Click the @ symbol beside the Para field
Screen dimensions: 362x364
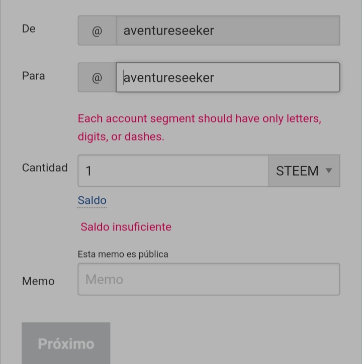pyautogui.click(x=97, y=77)
